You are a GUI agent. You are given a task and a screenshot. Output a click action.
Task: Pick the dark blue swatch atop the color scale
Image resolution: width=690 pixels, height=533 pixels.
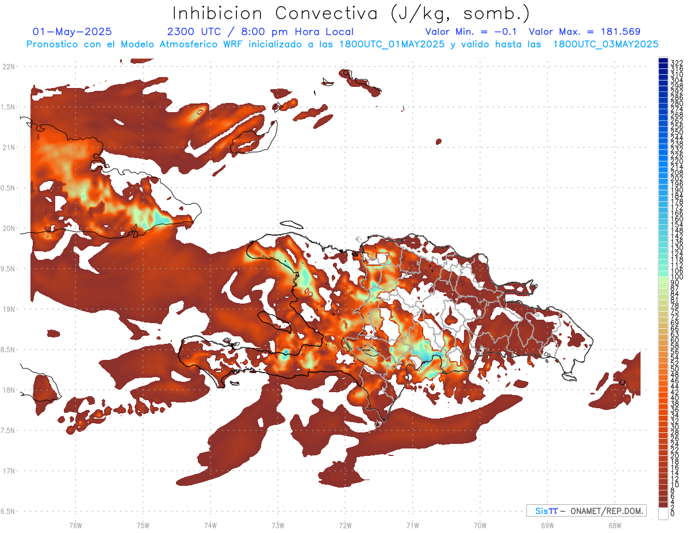coord(663,60)
